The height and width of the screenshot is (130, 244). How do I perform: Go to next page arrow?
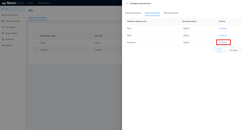224,50
